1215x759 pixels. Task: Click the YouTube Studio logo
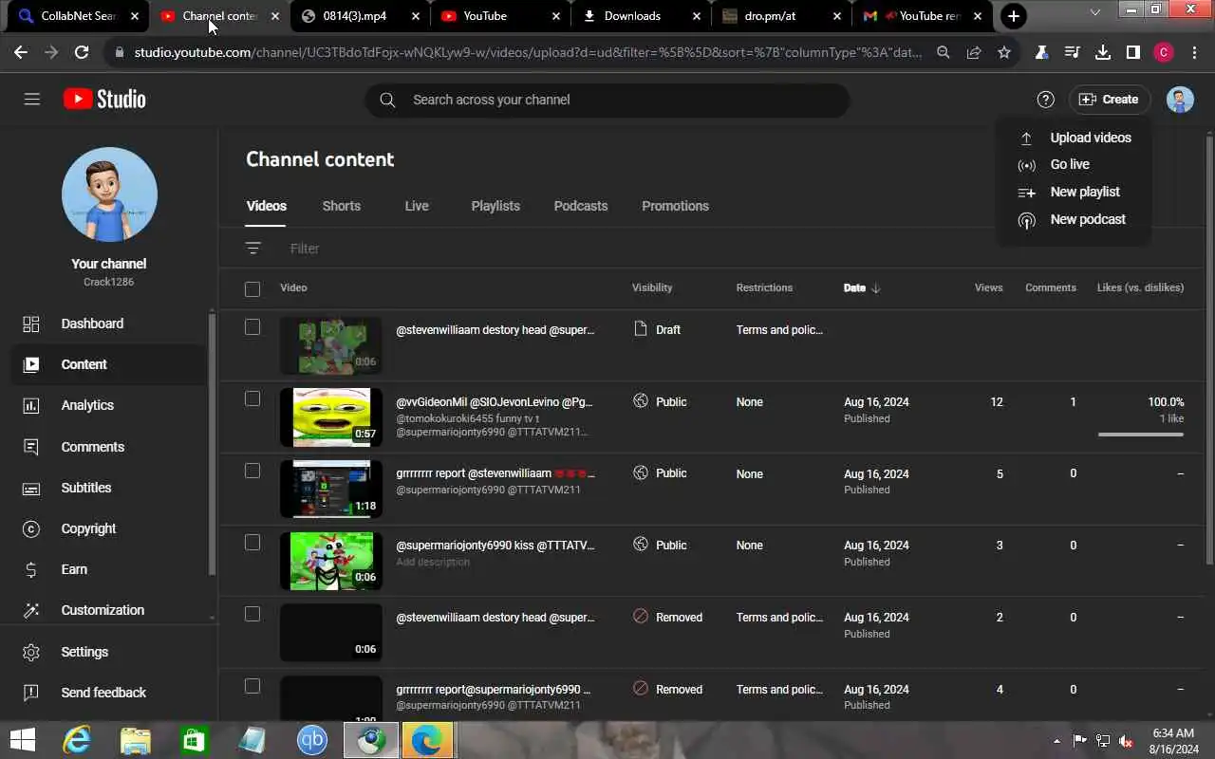(x=104, y=99)
